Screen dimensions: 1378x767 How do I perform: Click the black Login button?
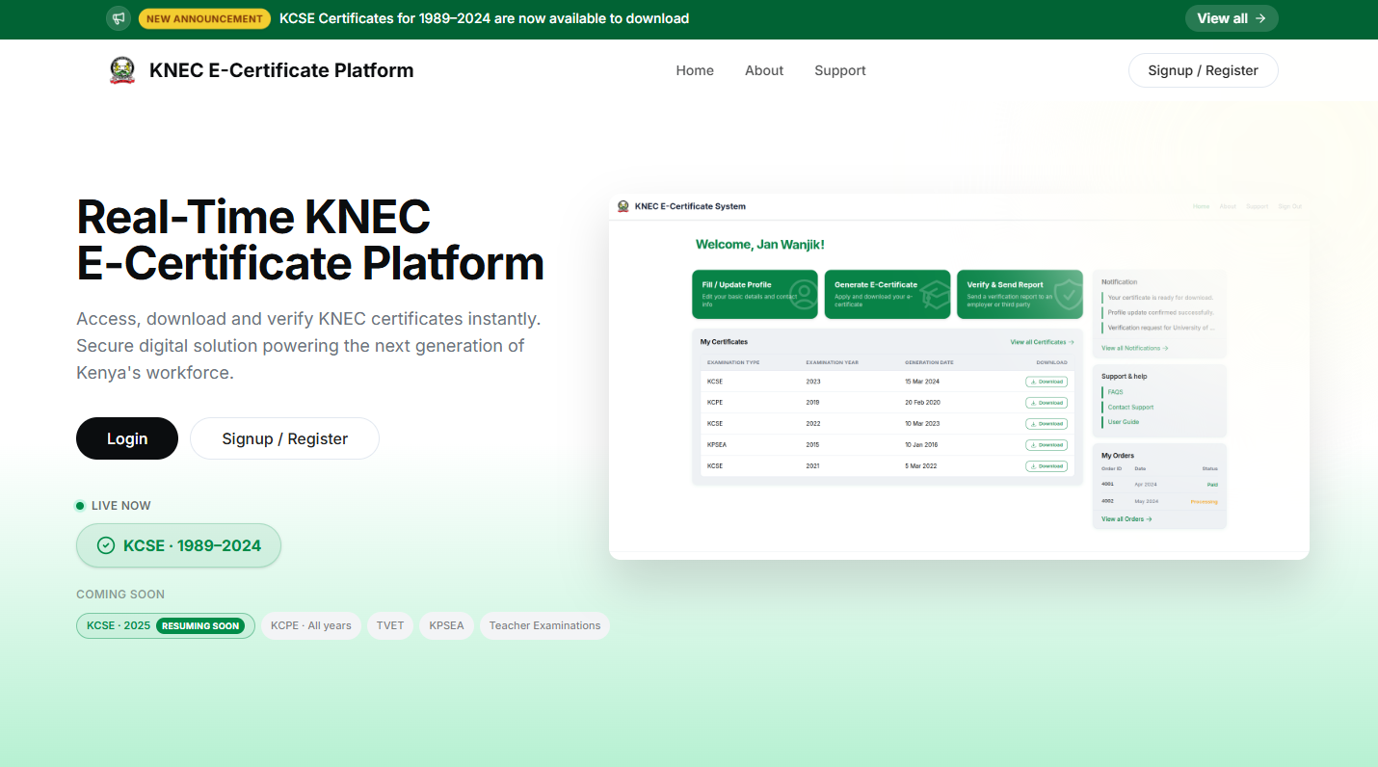127,438
